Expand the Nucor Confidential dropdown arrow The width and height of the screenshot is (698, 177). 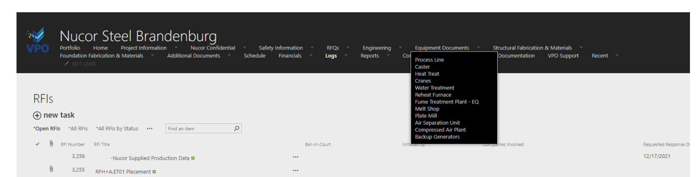[244, 48]
